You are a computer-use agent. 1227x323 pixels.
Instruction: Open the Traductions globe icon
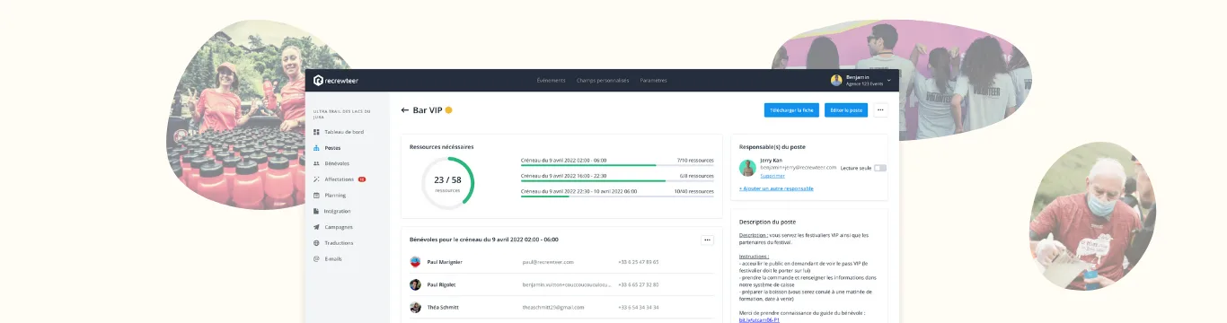pyautogui.click(x=315, y=243)
